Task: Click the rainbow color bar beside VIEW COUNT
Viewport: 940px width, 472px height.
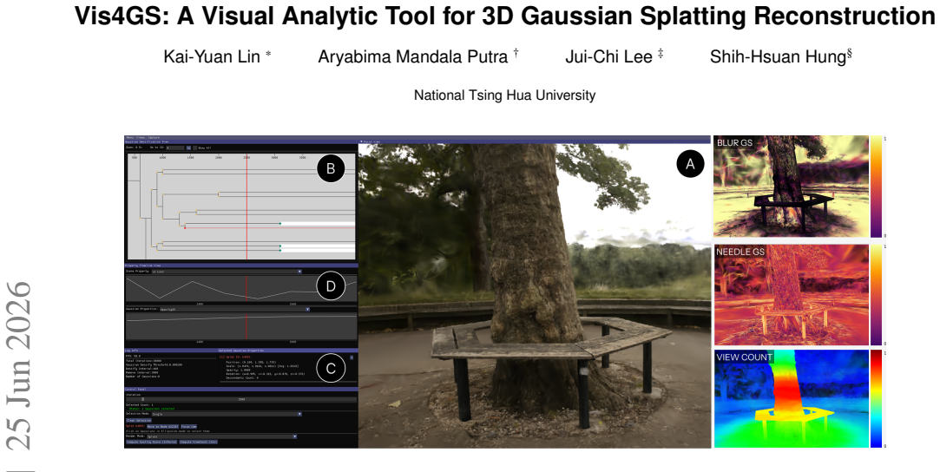Action: (876, 399)
